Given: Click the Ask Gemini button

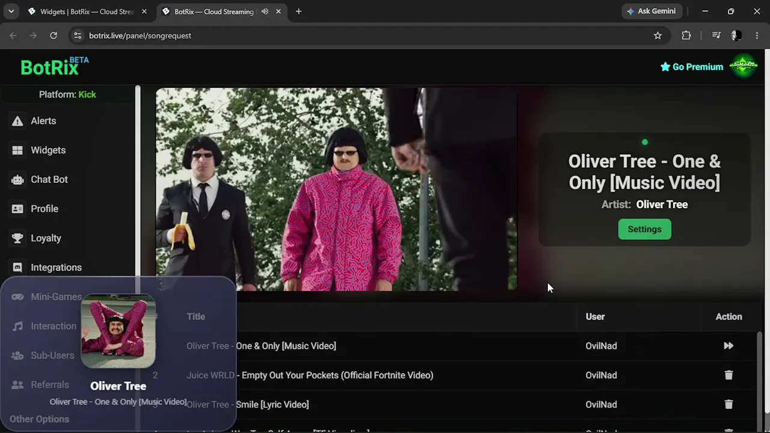Looking at the screenshot, I should [x=651, y=11].
